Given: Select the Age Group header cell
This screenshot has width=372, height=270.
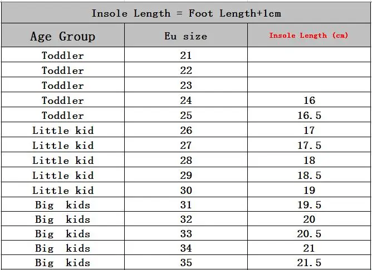Looking at the screenshot, I should click(63, 35).
